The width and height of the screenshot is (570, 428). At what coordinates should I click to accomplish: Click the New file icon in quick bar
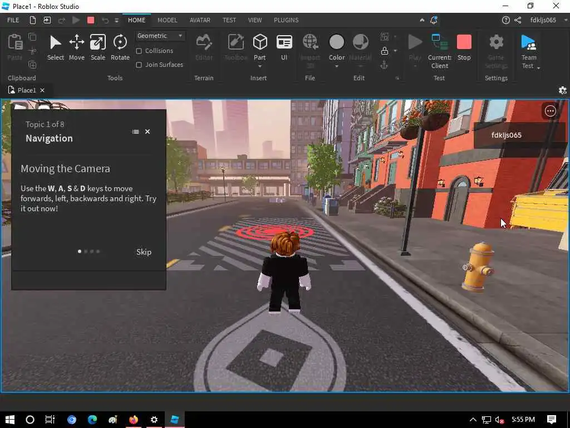point(33,20)
